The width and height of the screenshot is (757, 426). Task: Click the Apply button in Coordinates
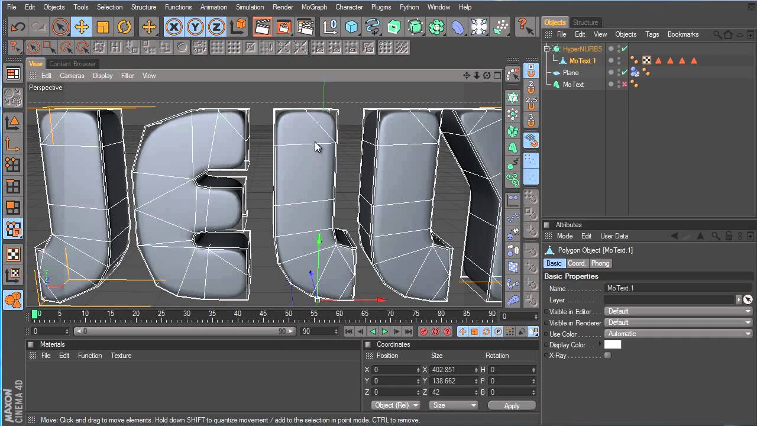click(512, 405)
